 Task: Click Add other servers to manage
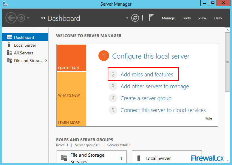coord(155,86)
